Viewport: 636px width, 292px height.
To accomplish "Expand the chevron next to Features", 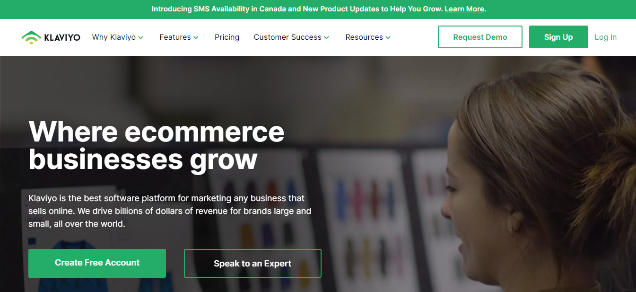I will point(196,37).
